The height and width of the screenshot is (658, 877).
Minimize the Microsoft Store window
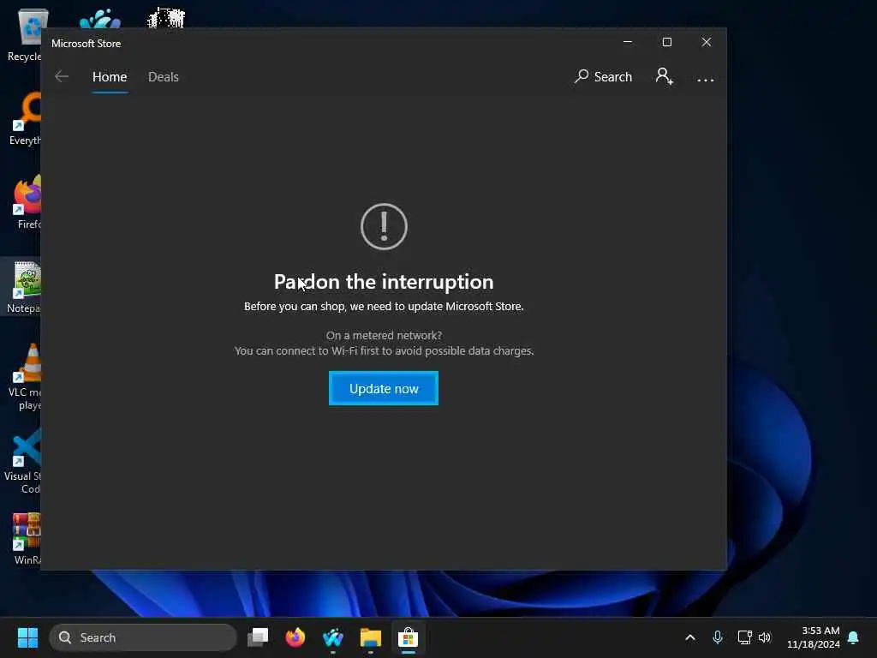[628, 42]
